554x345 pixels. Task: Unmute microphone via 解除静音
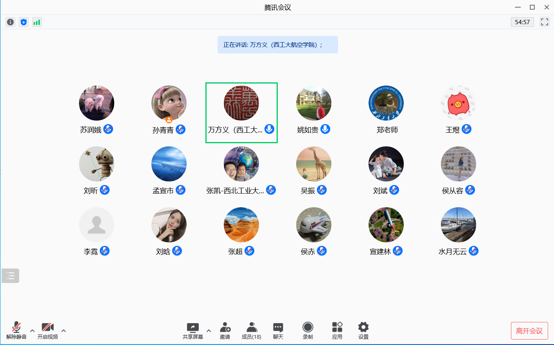pos(16,330)
